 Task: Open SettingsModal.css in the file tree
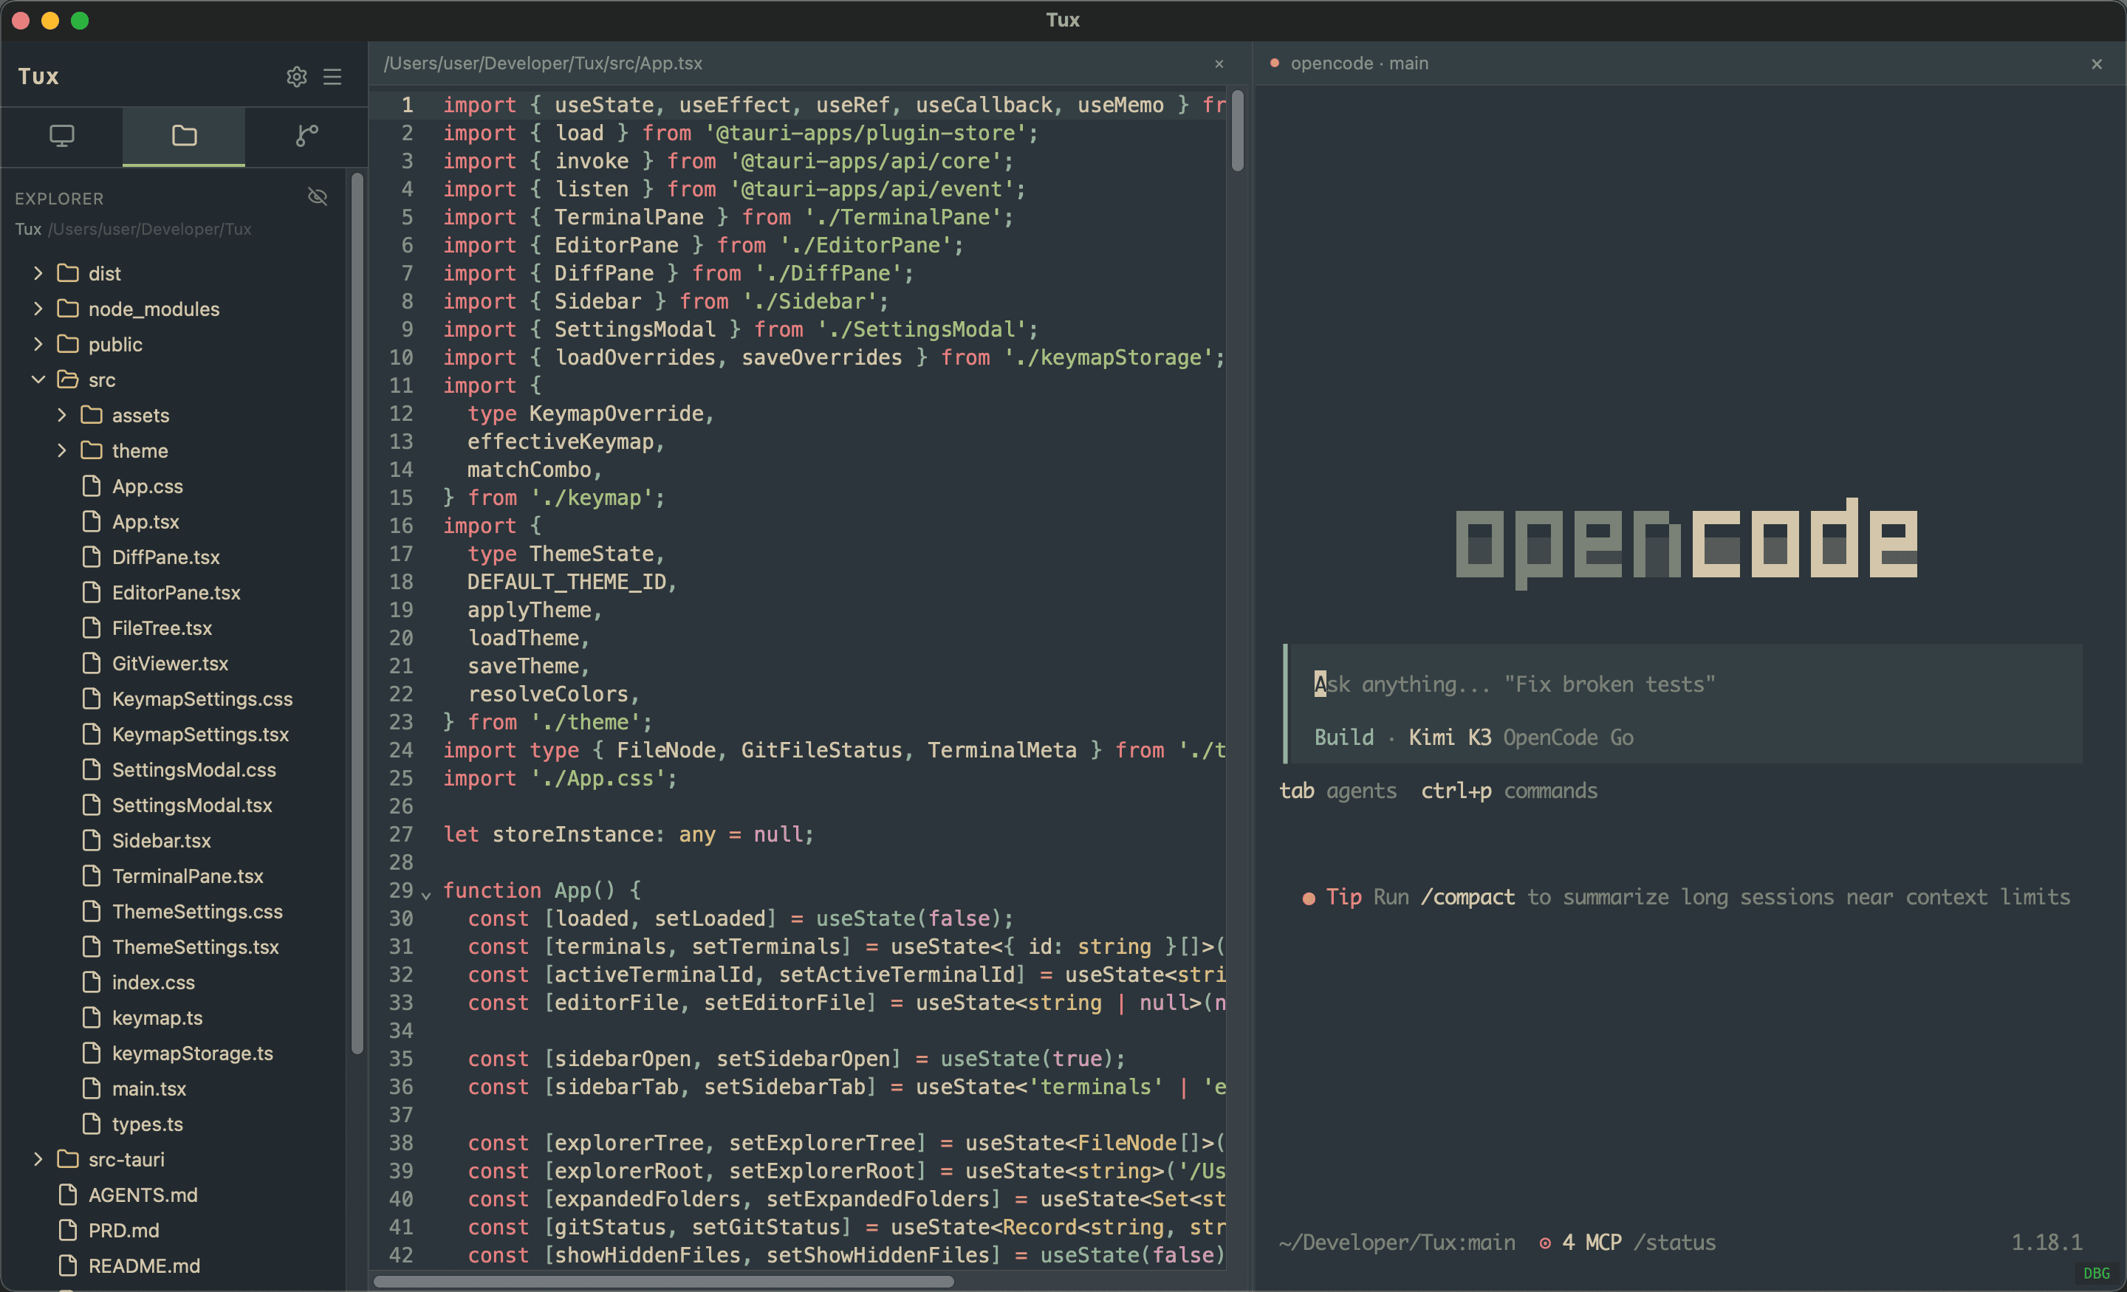tap(194, 769)
